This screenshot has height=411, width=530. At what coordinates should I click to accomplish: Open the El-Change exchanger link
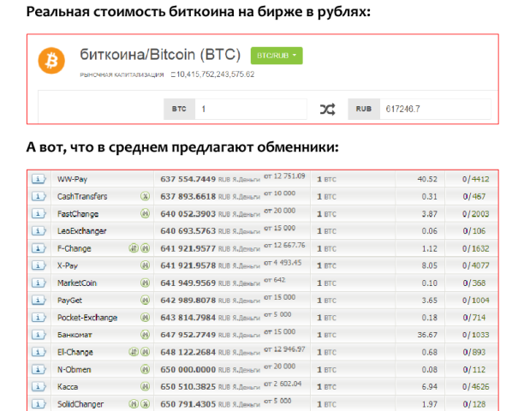click(x=75, y=352)
